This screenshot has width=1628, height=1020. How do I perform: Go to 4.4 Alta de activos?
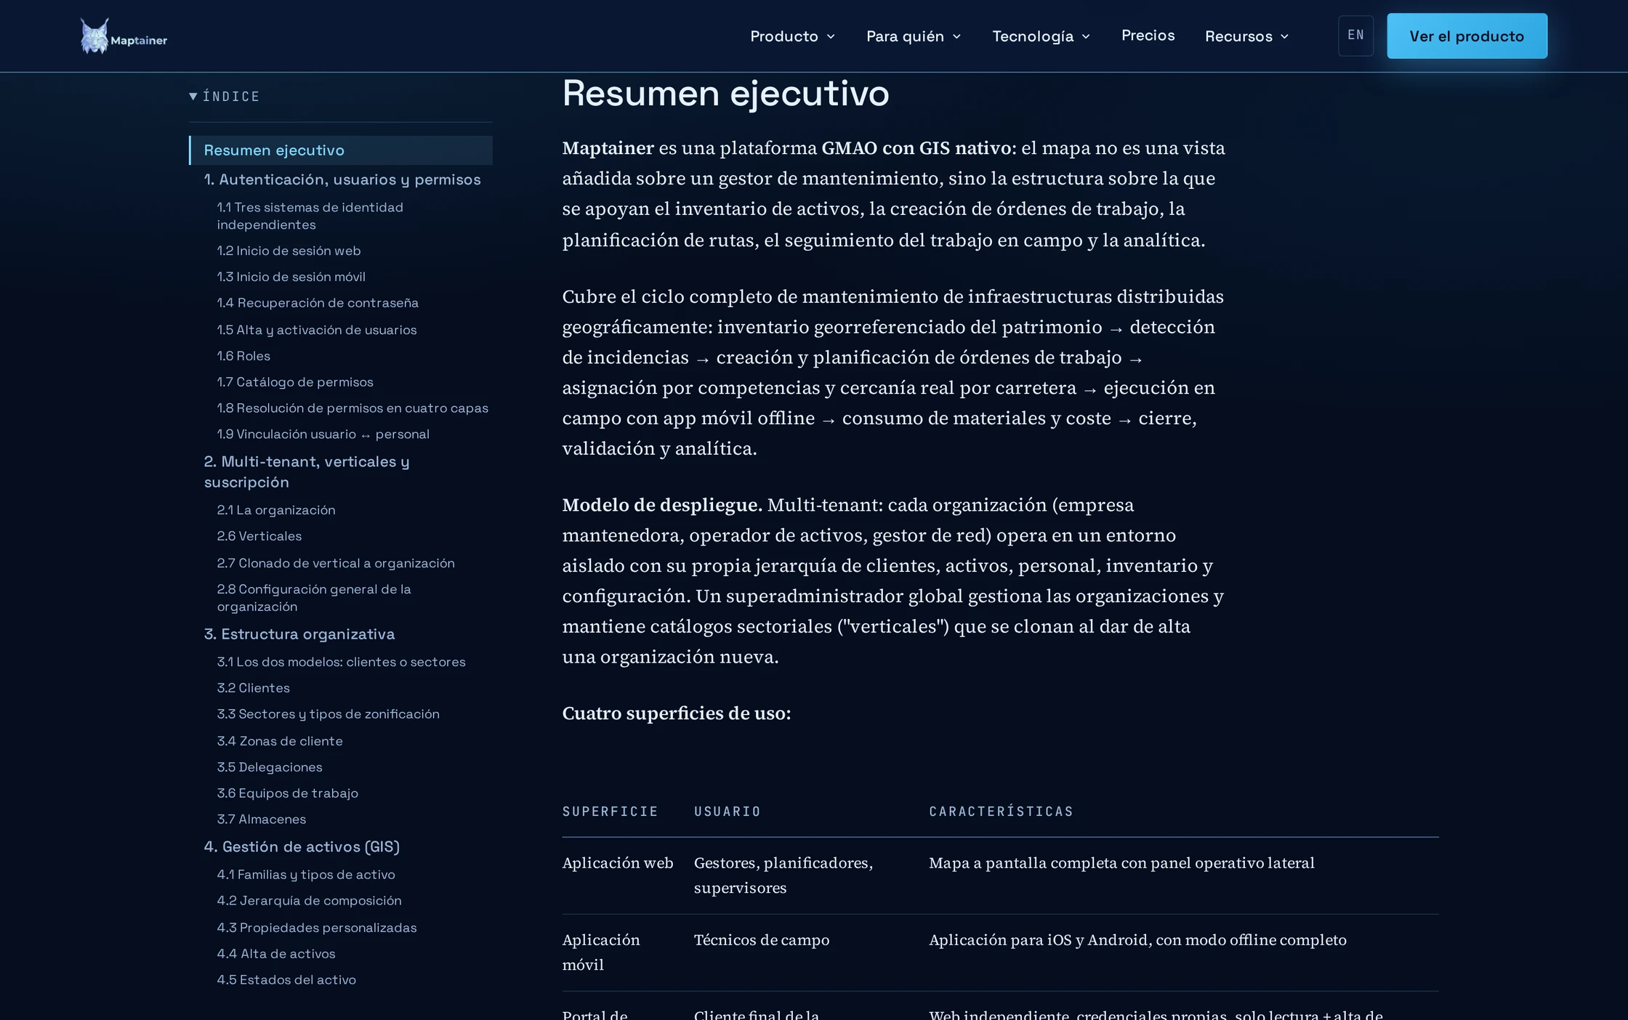(276, 954)
